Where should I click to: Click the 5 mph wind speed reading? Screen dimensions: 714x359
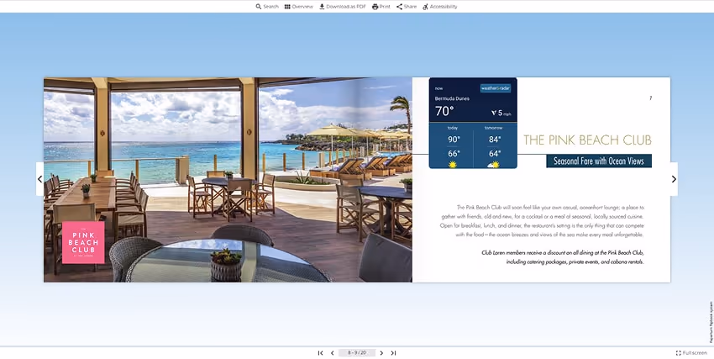501,113
